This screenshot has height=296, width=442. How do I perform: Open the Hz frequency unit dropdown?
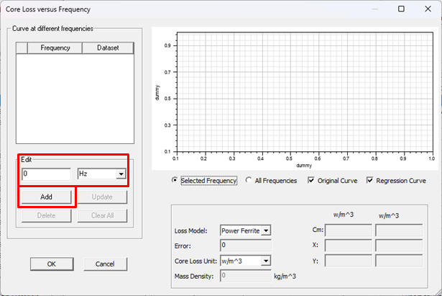120,174
